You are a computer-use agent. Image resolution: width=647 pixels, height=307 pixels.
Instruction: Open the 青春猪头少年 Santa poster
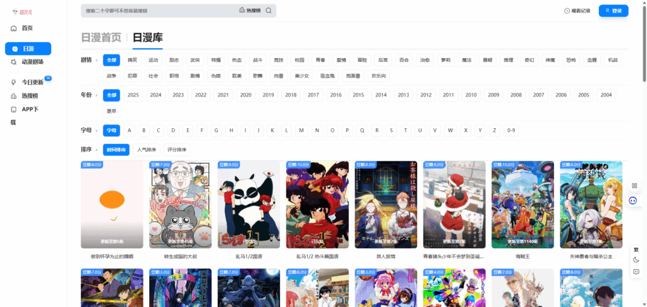point(454,205)
